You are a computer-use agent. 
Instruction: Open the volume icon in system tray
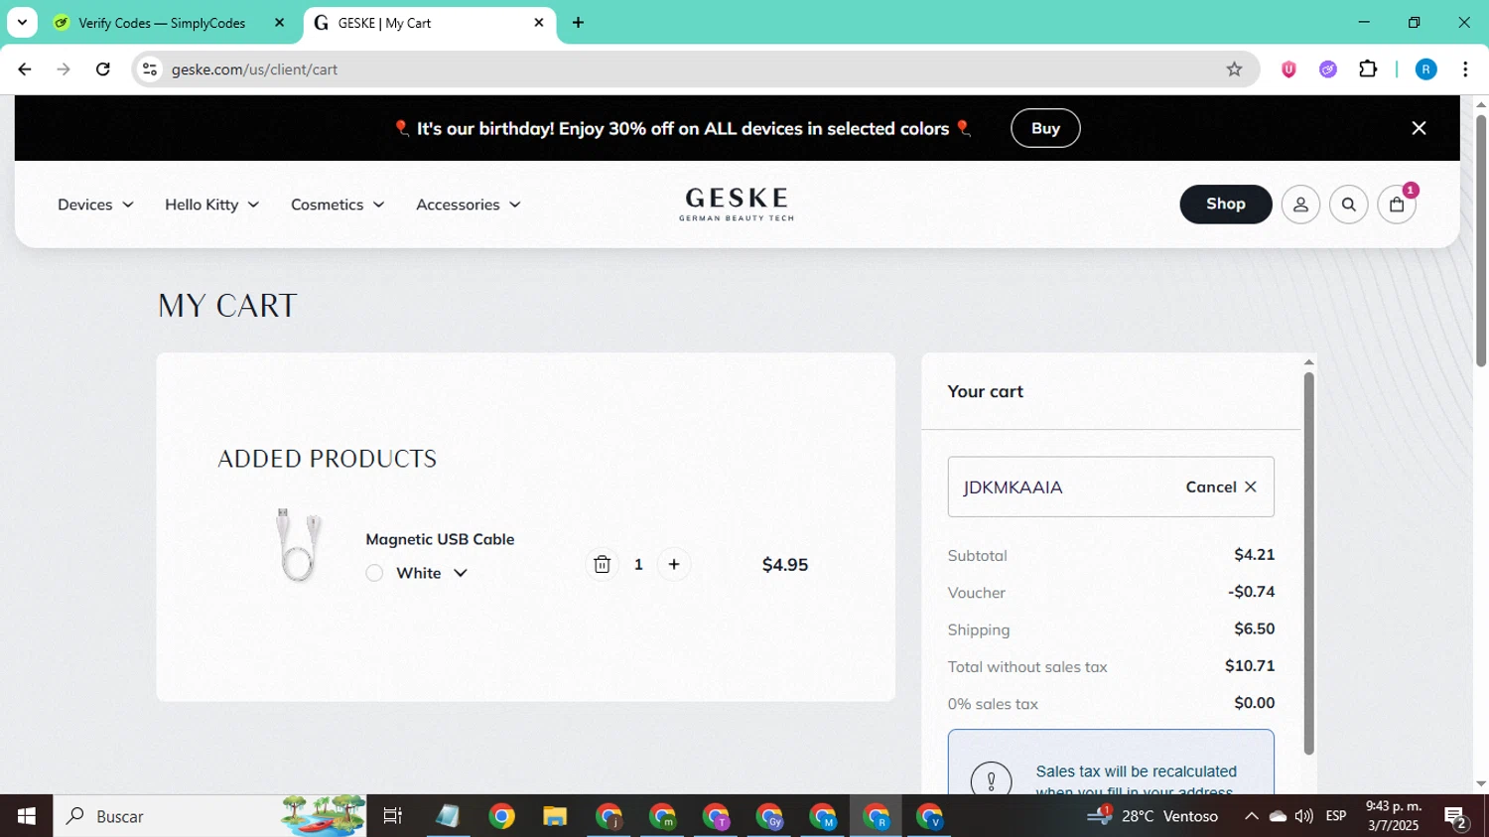[1303, 816]
